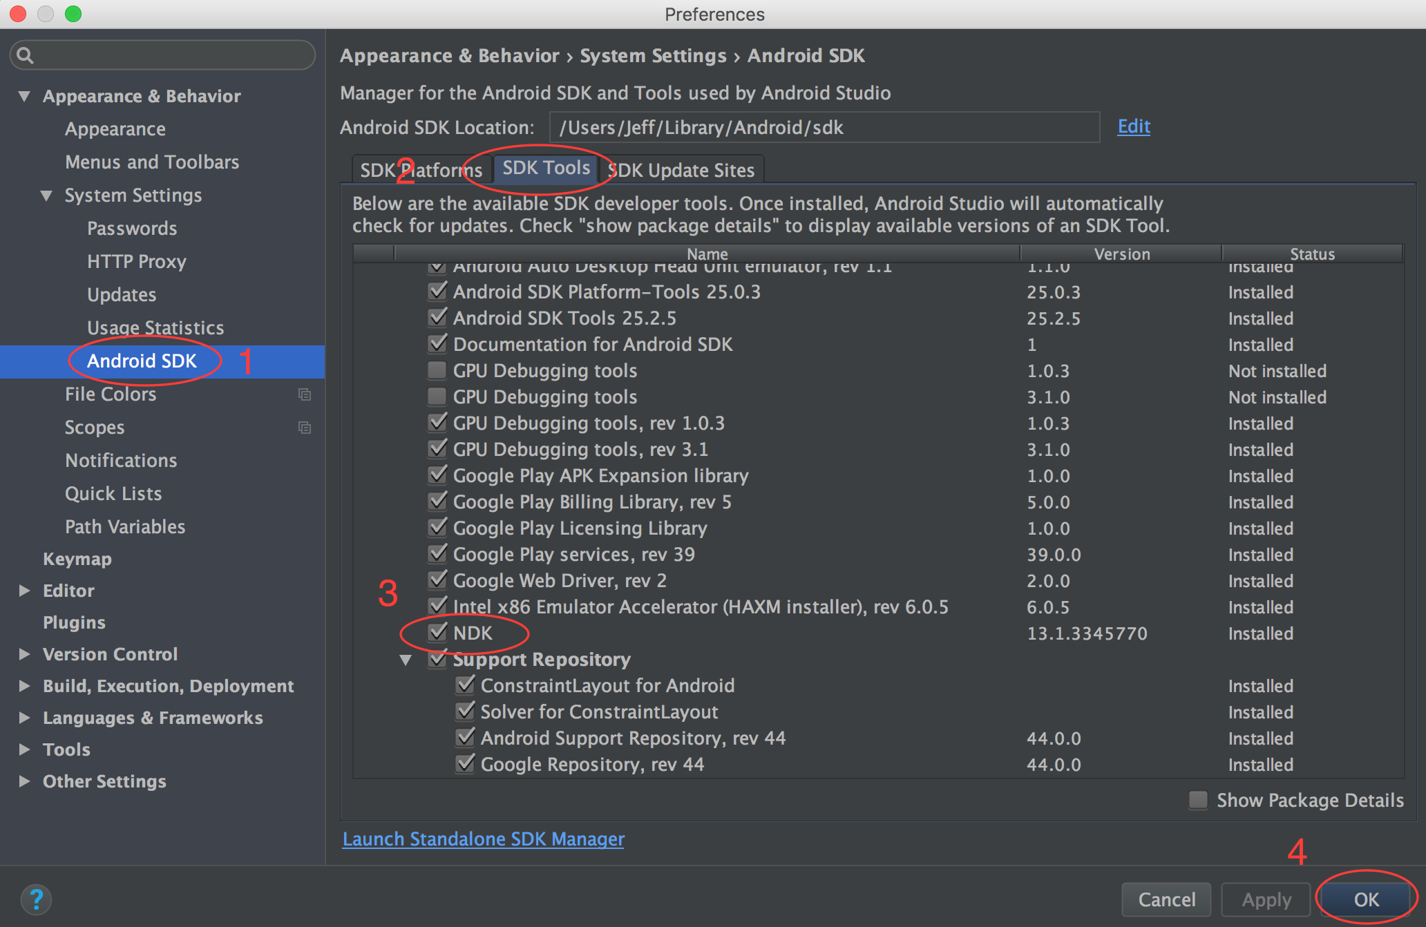Open Quick Lists settings

point(113,494)
